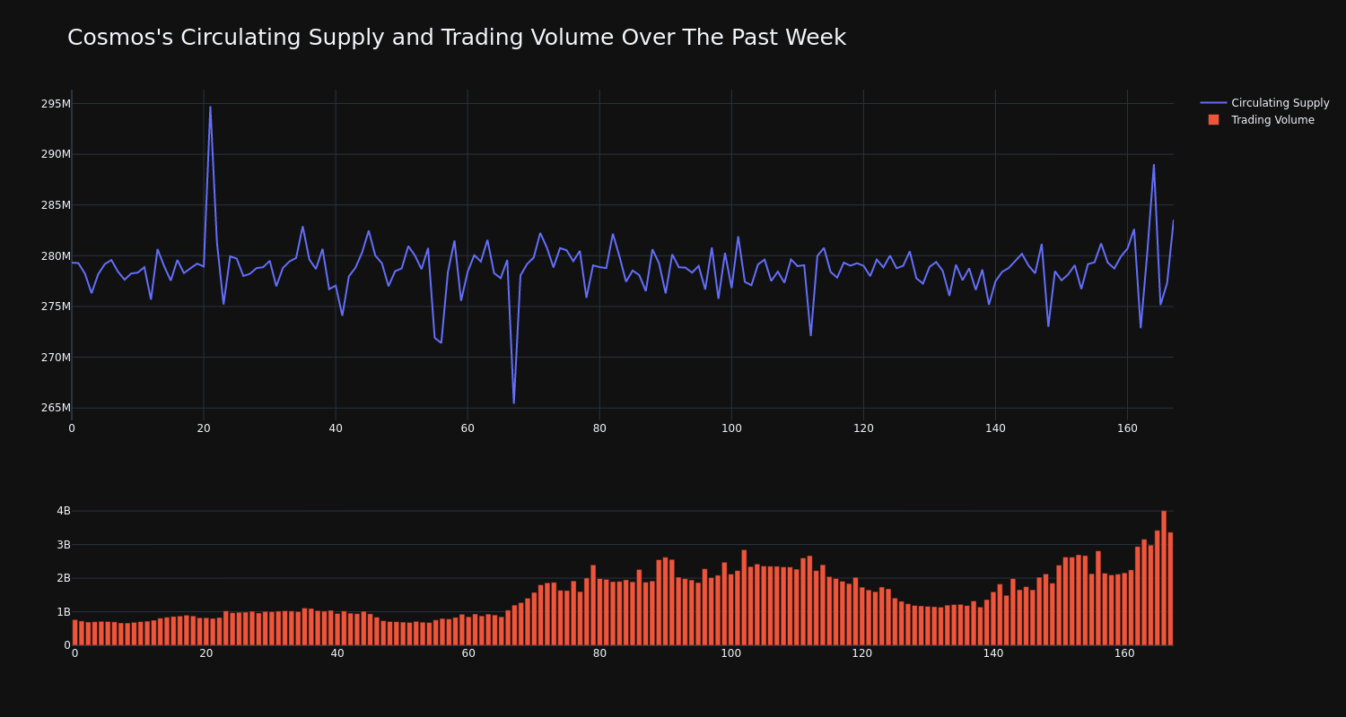Click the 275M y-axis label
Screen dimensions: 1346x717
[x=56, y=306]
